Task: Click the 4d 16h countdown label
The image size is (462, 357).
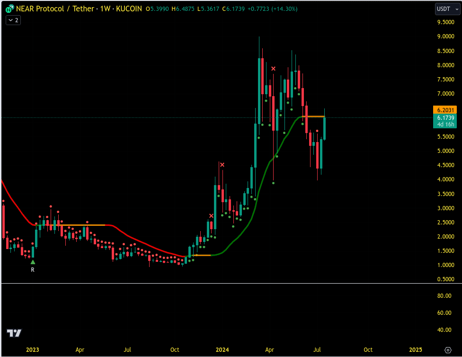Action: [x=445, y=125]
